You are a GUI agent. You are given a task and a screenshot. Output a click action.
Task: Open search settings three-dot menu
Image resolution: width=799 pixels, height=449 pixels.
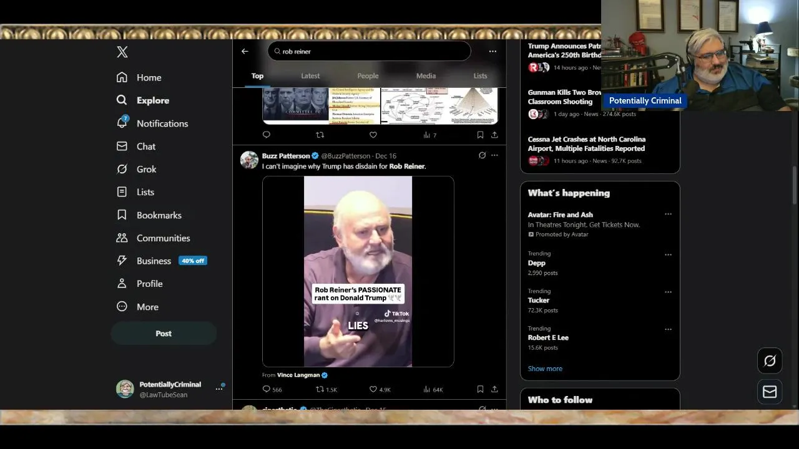[493, 52]
